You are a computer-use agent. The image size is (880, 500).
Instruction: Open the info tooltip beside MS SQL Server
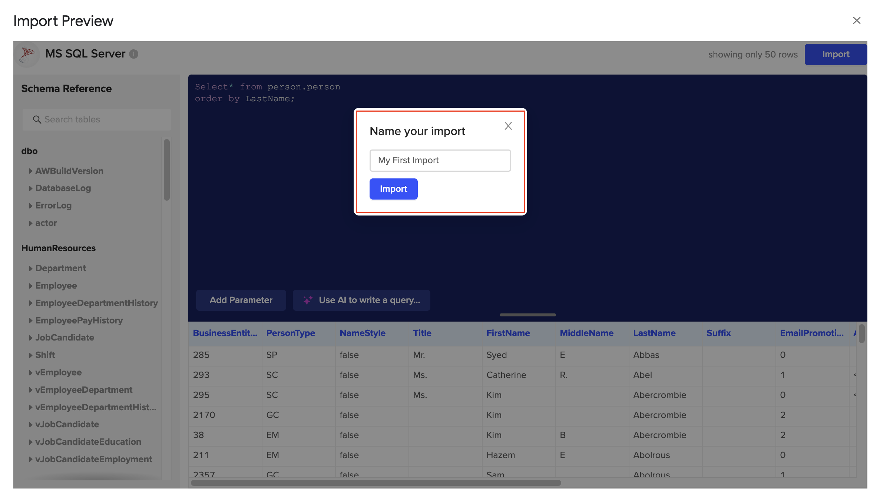click(x=133, y=54)
